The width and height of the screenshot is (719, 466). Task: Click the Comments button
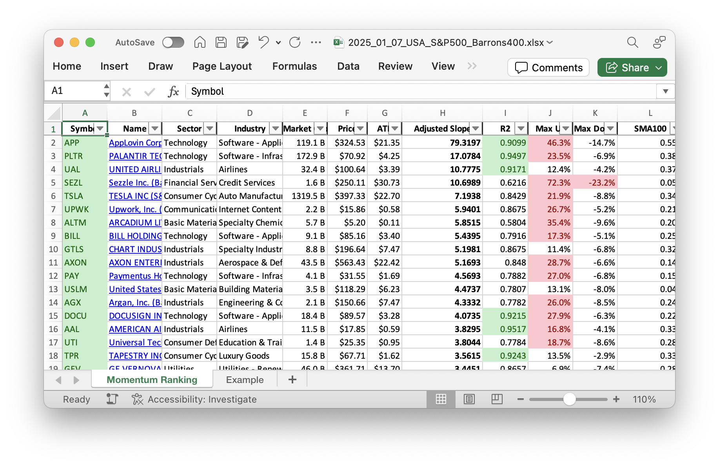click(x=548, y=67)
